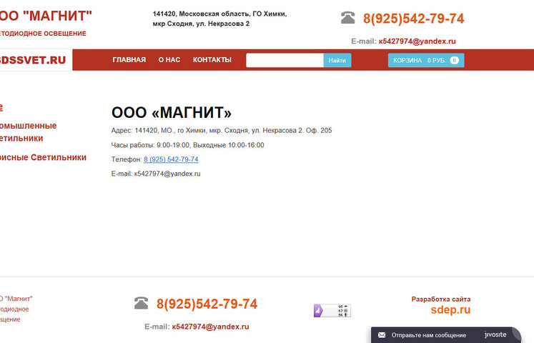Open the КОНТАКТЫ menu item
The height and width of the screenshot is (343, 534).
coord(212,60)
